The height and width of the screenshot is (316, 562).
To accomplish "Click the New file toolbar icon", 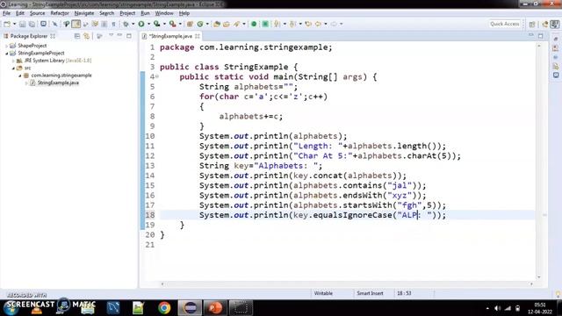I will point(7,24).
